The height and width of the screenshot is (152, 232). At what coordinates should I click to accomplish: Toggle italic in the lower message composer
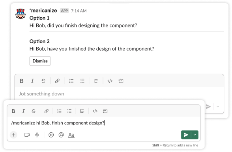(x=23, y=111)
